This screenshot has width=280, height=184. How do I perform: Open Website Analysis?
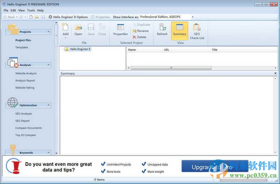[26, 73]
